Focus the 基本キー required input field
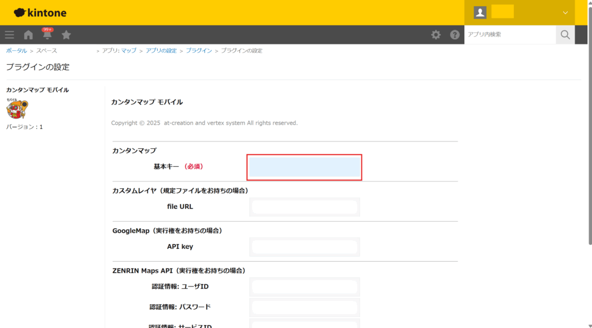This screenshot has width=592, height=328. [304, 167]
